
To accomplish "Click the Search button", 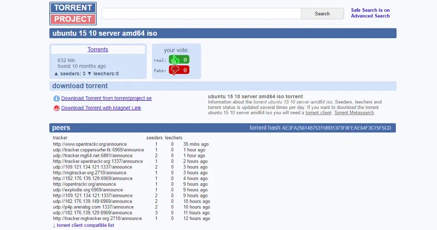I will [322, 14].
